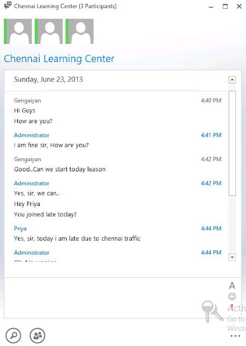Open the more options ellipsis
This screenshot has width=246, height=346.
coord(235,336)
